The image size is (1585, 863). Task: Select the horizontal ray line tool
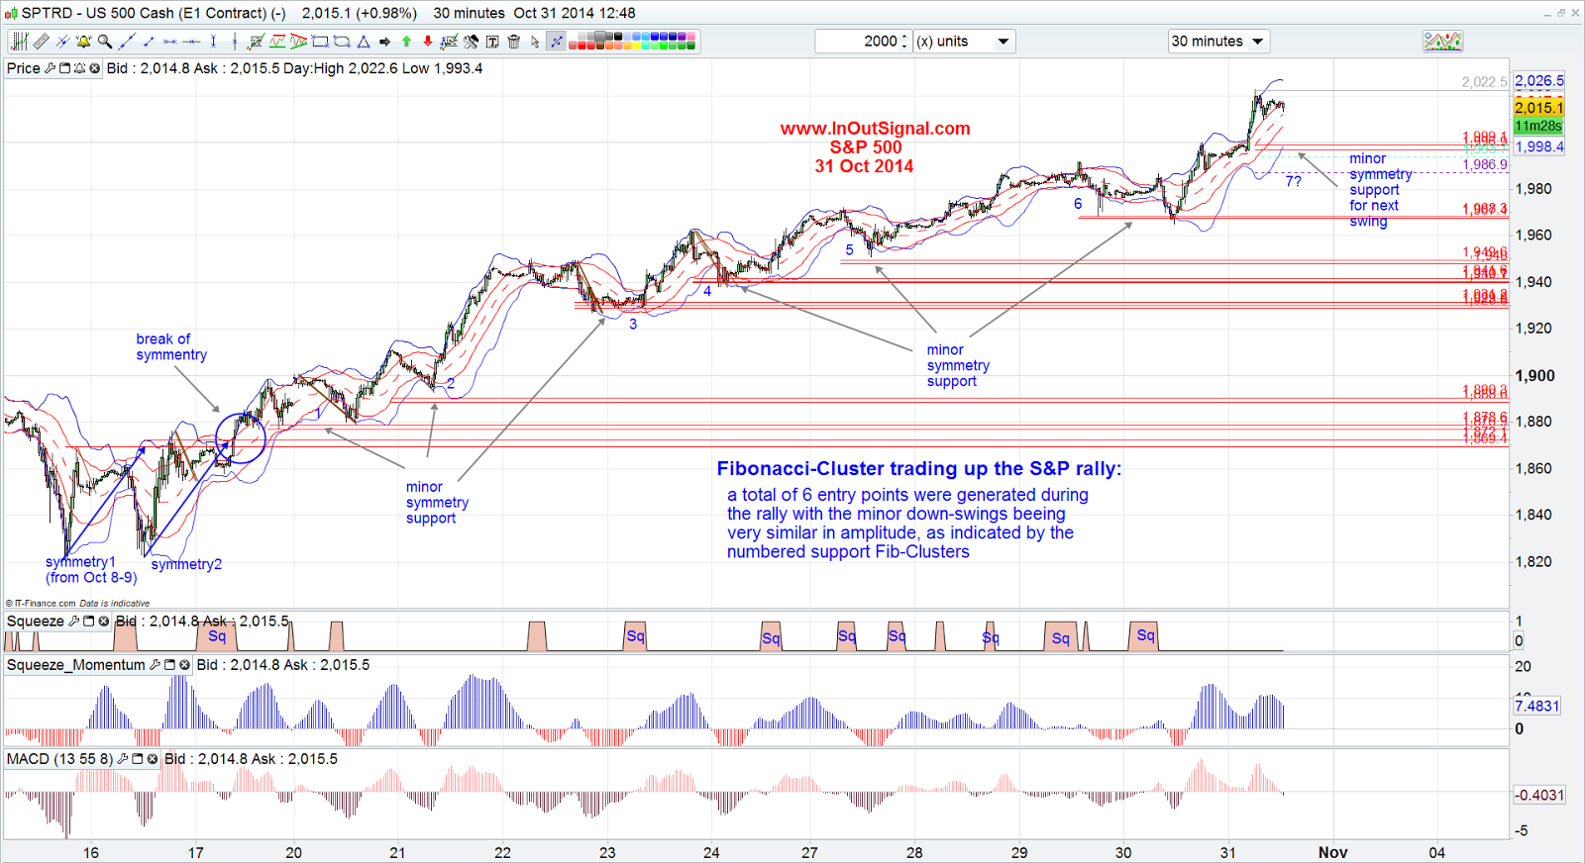(169, 42)
